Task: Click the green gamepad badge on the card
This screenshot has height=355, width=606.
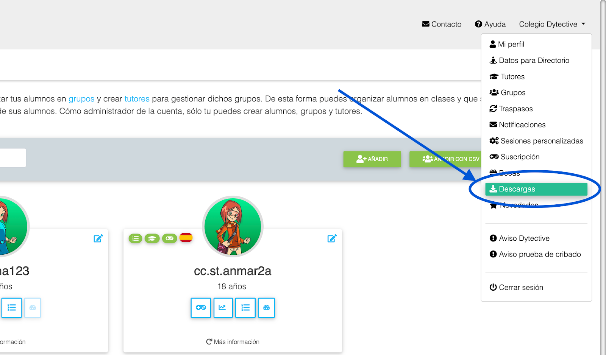Action: tap(169, 238)
